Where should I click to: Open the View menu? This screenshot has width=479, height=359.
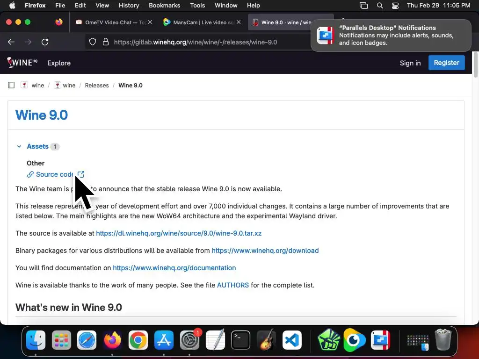coord(102,5)
